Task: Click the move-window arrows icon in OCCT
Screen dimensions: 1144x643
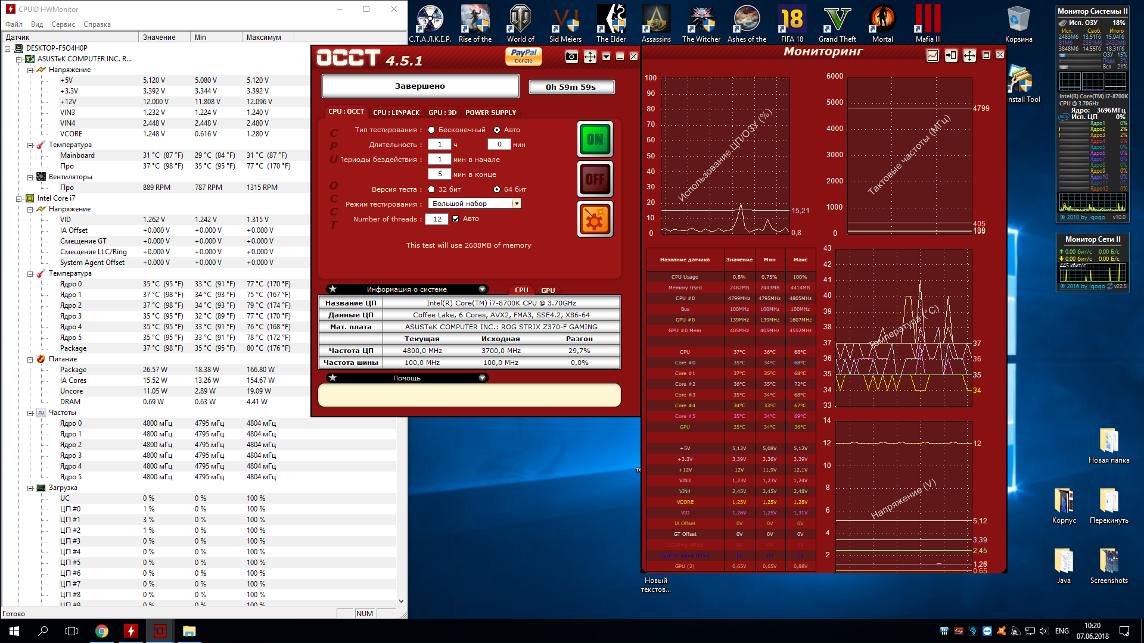Action: point(590,57)
